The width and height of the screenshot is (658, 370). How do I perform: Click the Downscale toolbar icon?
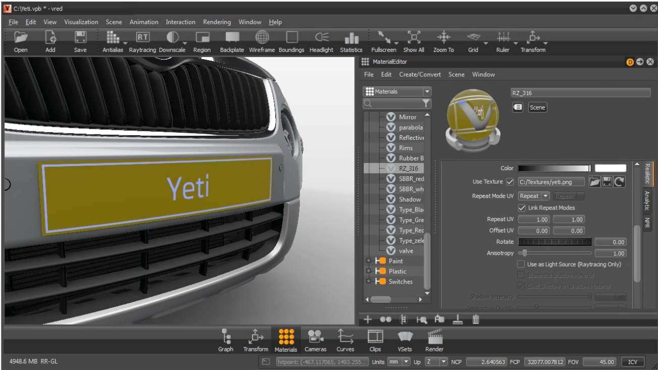click(x=173, y=38)
